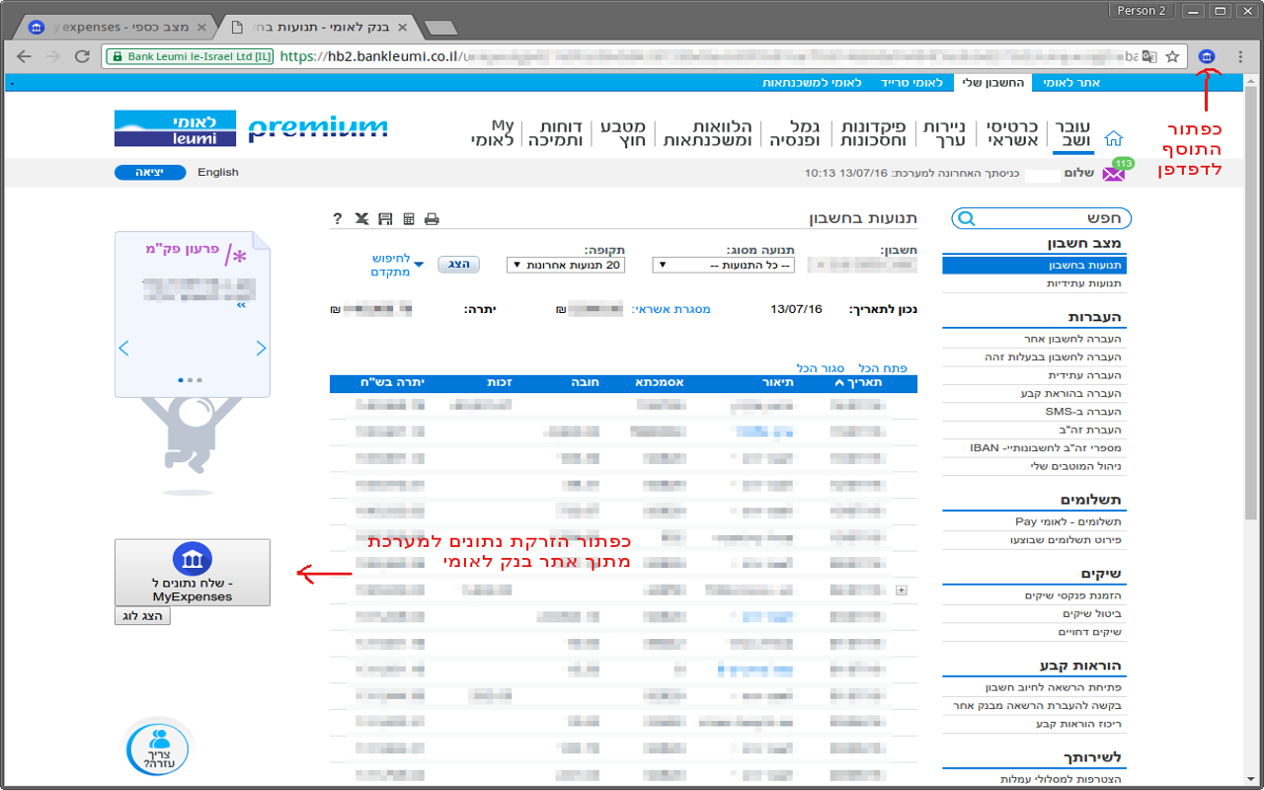Open the מטבע חוץ menu

[621, 133]
